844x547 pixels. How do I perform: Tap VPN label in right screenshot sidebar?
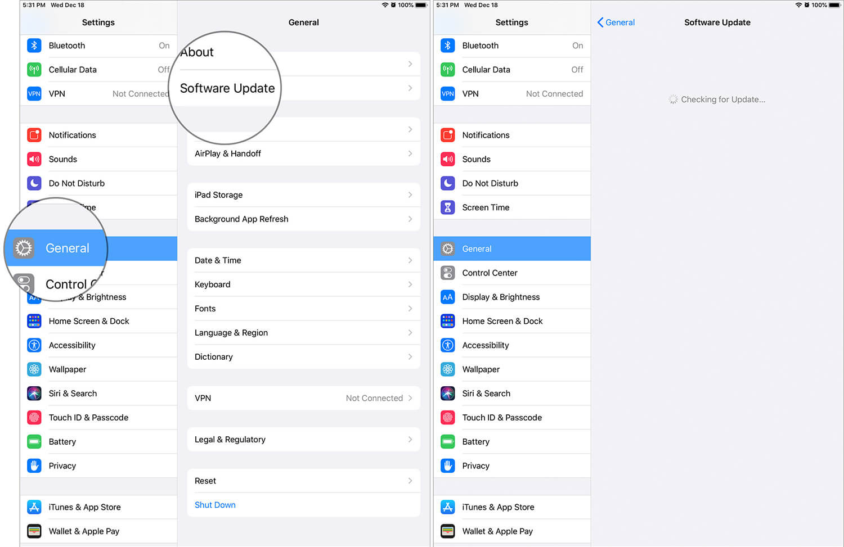(470, 94)
